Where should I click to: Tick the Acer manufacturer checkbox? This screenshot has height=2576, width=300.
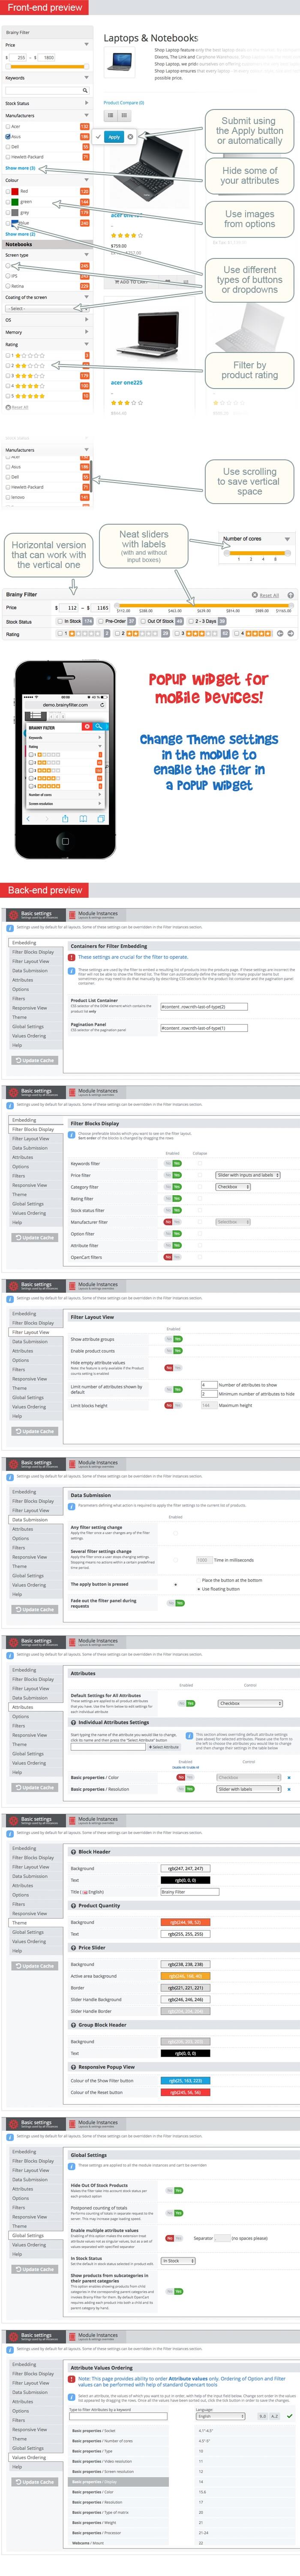[x=8, y=127]
